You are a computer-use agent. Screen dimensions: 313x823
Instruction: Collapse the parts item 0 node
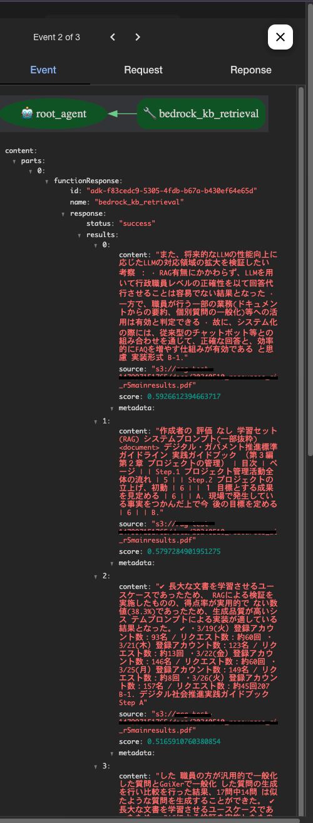click(31, 171)
